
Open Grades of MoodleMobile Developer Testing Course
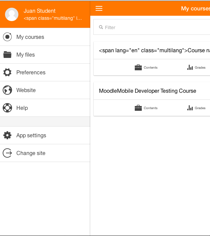pos(196,108)
